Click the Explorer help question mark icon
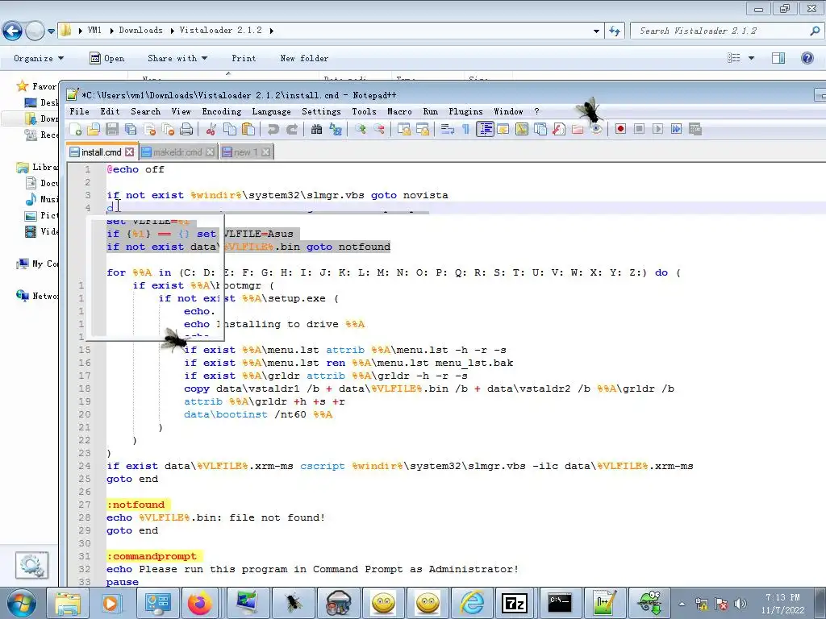The height and width of the screenshot is (619, 826). (807, 58)
